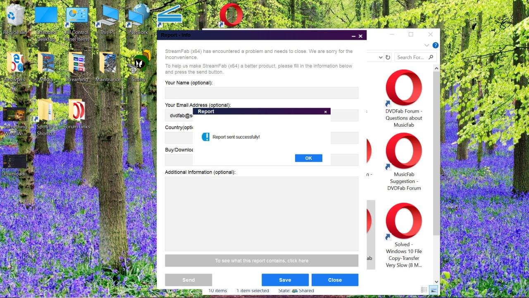This screenshot has width=529, height=298.
Task: Expand the File Explorer ribbon chevron
Action: (427, 45)
